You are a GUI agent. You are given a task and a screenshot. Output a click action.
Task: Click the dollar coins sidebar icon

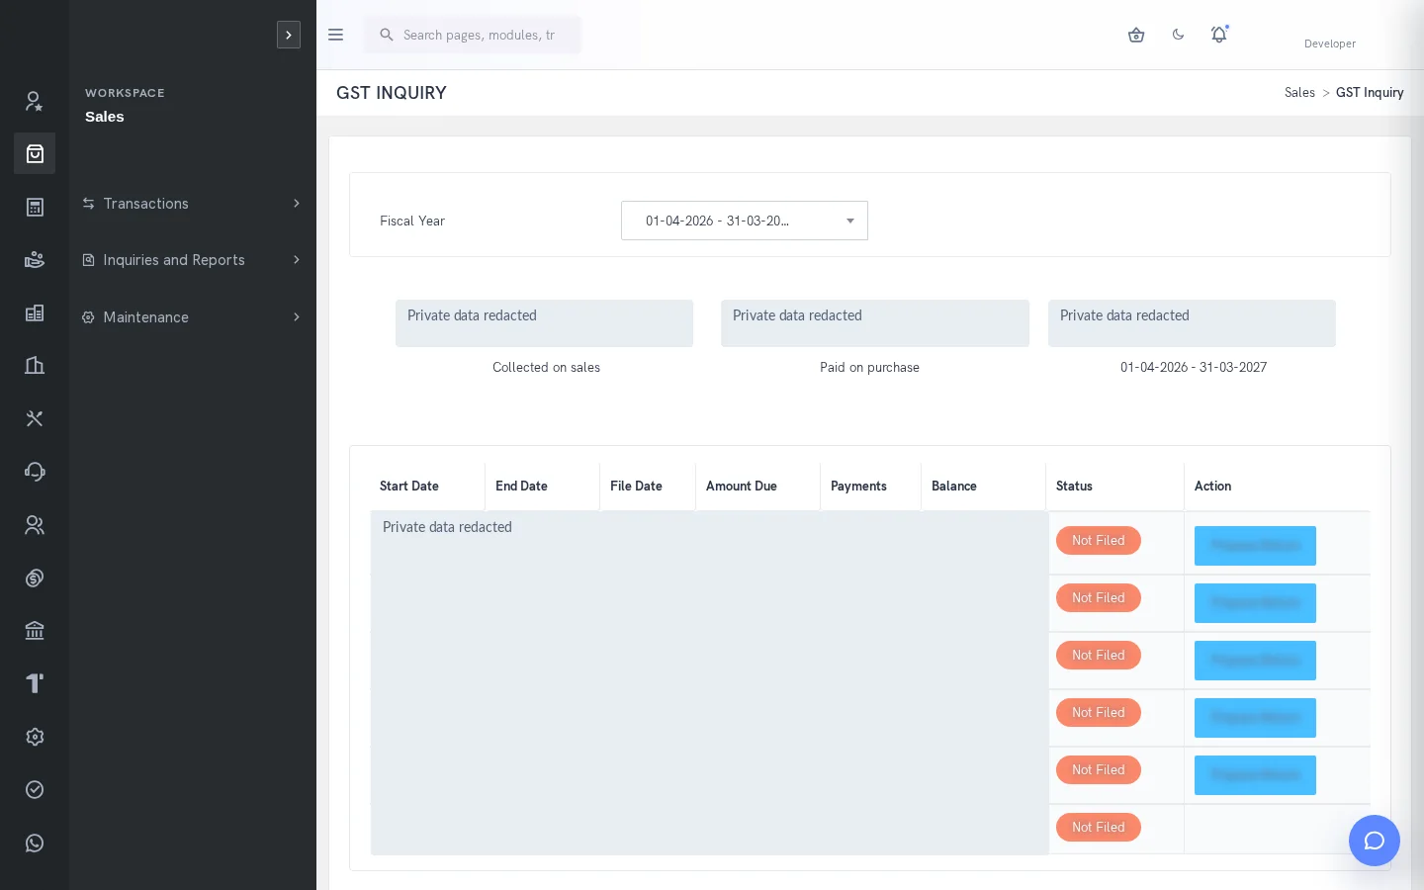coord(35,578)
